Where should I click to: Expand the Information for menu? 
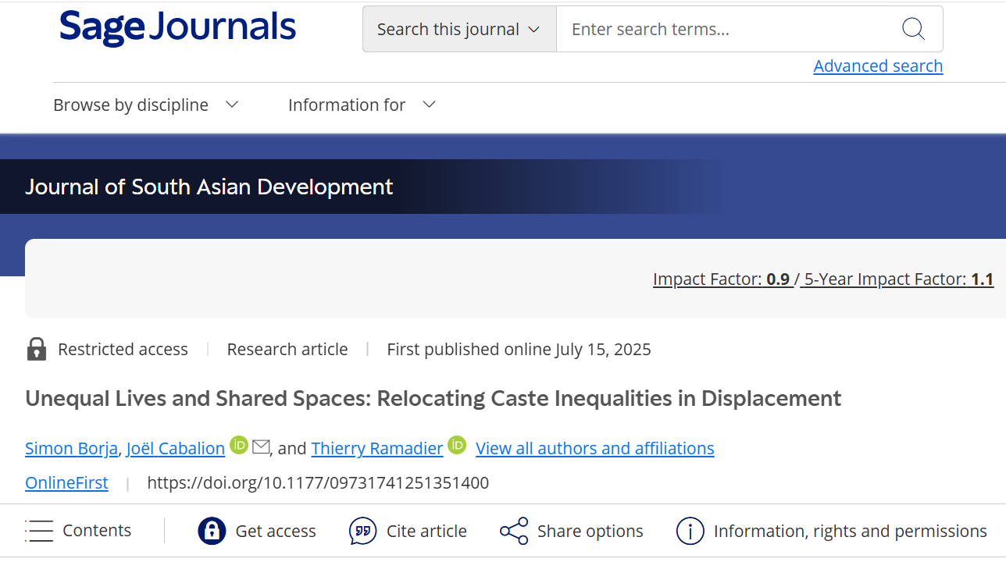click(361, 105)
